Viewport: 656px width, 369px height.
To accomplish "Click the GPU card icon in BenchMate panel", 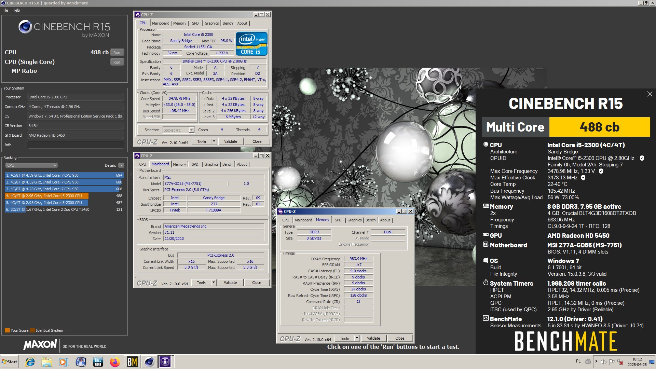I will [x=486, y=235].
